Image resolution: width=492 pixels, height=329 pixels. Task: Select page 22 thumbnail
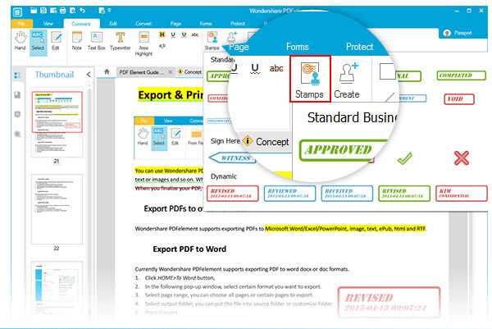tap(57, 209)
